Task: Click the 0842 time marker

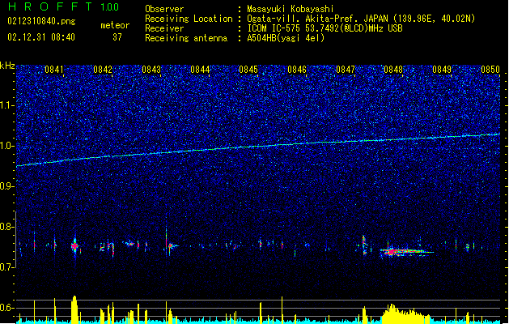Action: click(103, 70)
